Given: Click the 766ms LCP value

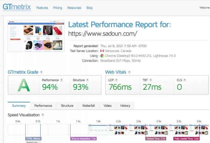Looking at the screenshot, I should click(x=120, y=87).
